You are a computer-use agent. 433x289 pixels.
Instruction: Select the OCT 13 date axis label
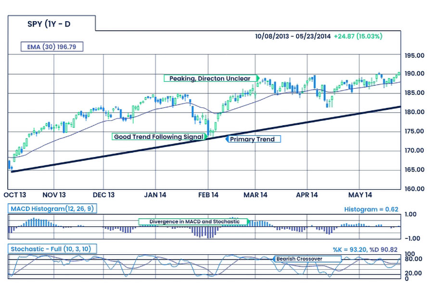(x=15, y=195)
